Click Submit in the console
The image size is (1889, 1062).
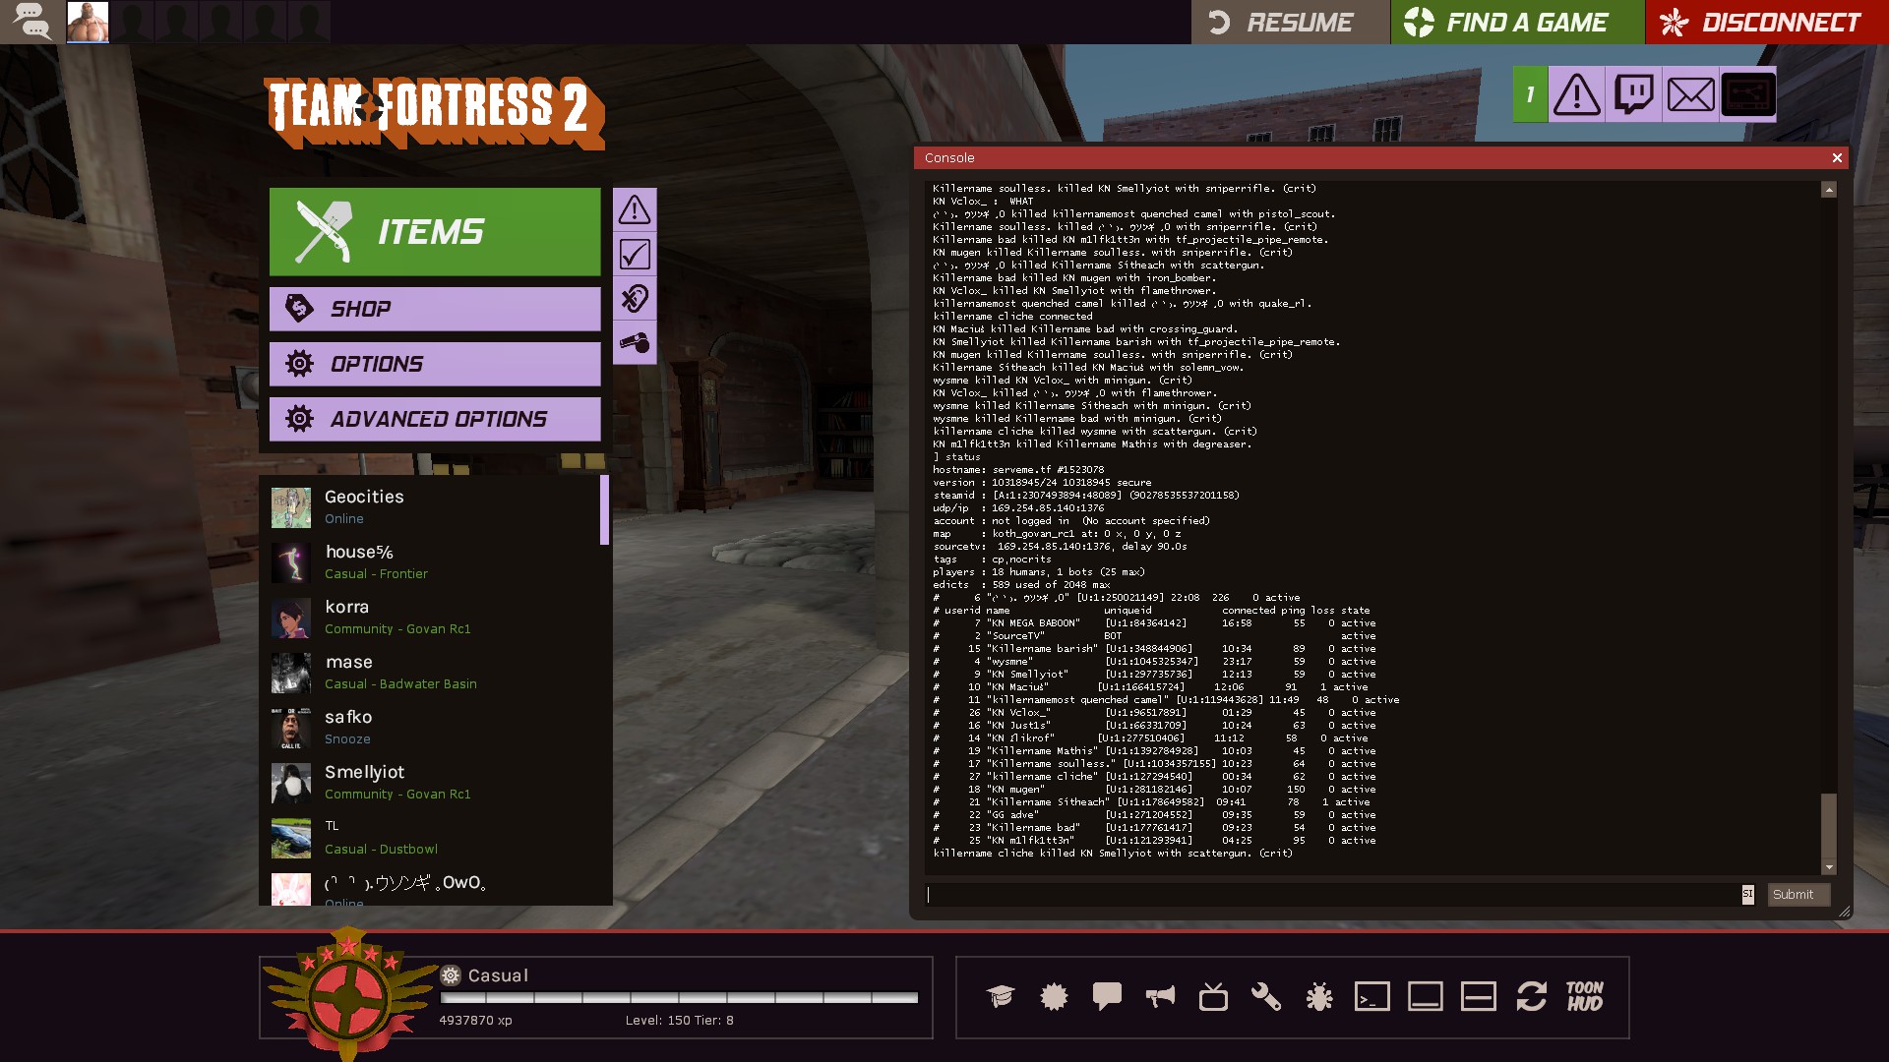tap(1798, 894)
